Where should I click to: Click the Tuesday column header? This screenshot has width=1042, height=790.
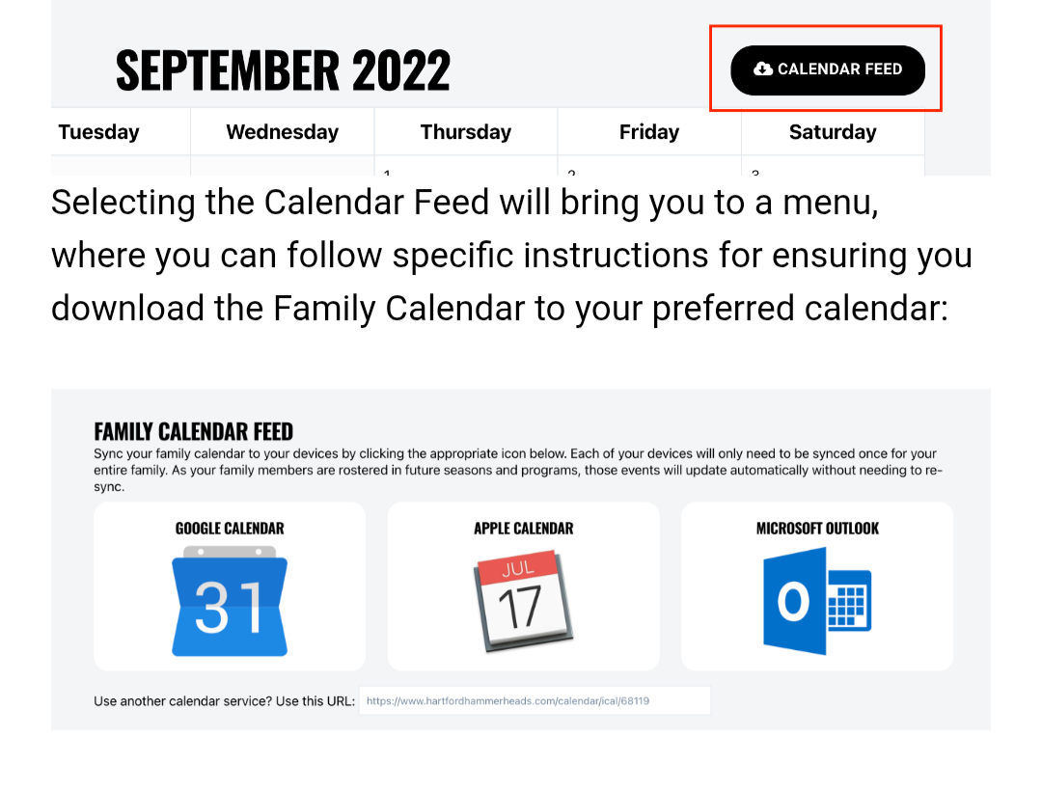[x=99, y=132]
